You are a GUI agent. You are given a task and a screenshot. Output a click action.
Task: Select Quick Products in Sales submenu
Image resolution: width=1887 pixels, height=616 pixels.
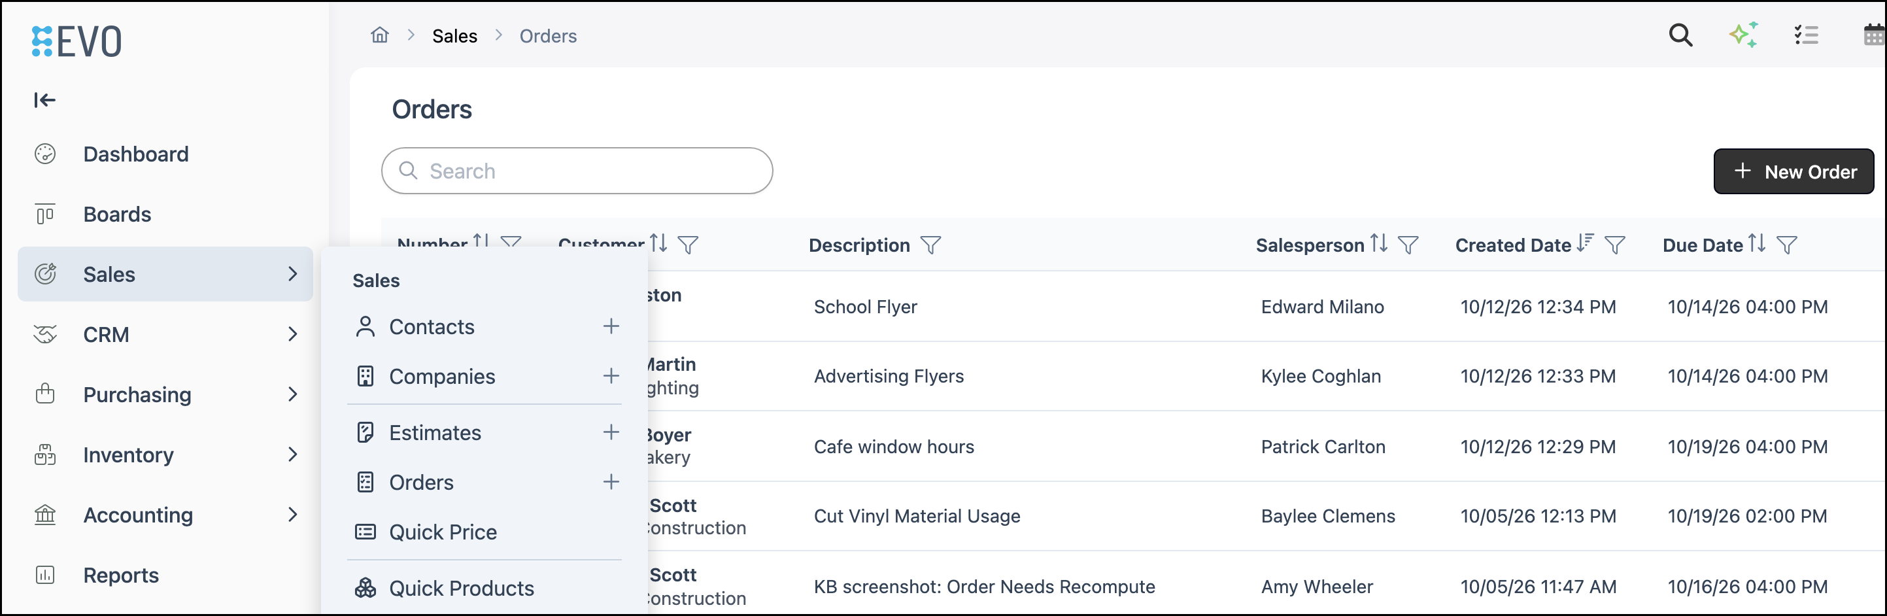[462, 588]
